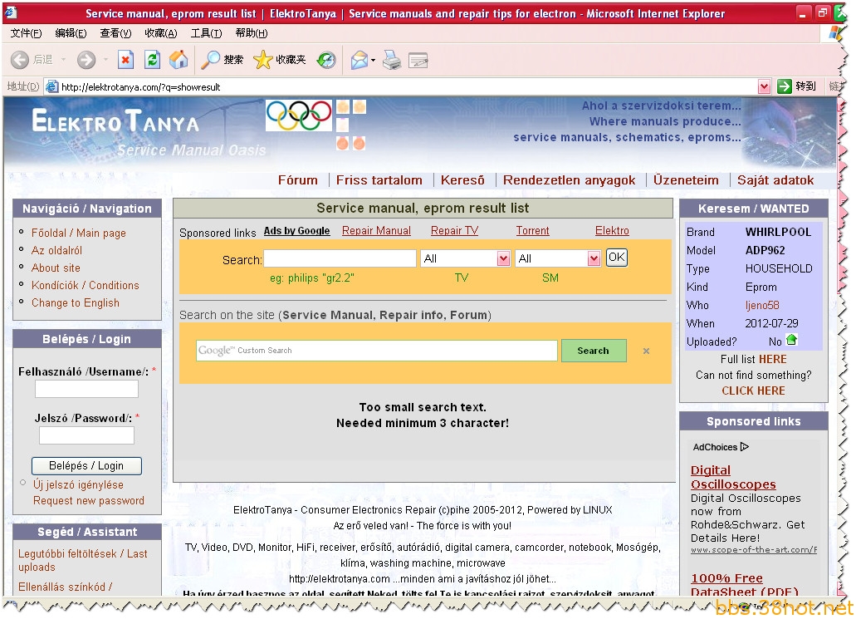The image size is (856, 619).
Task: Open the 查看(V) menu
Action: click(115, 33)
